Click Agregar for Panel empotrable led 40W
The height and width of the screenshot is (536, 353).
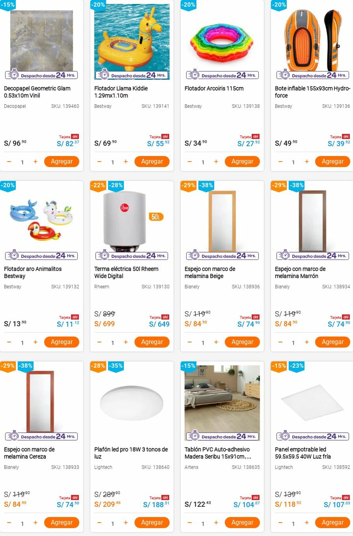[x=333, y=522]
